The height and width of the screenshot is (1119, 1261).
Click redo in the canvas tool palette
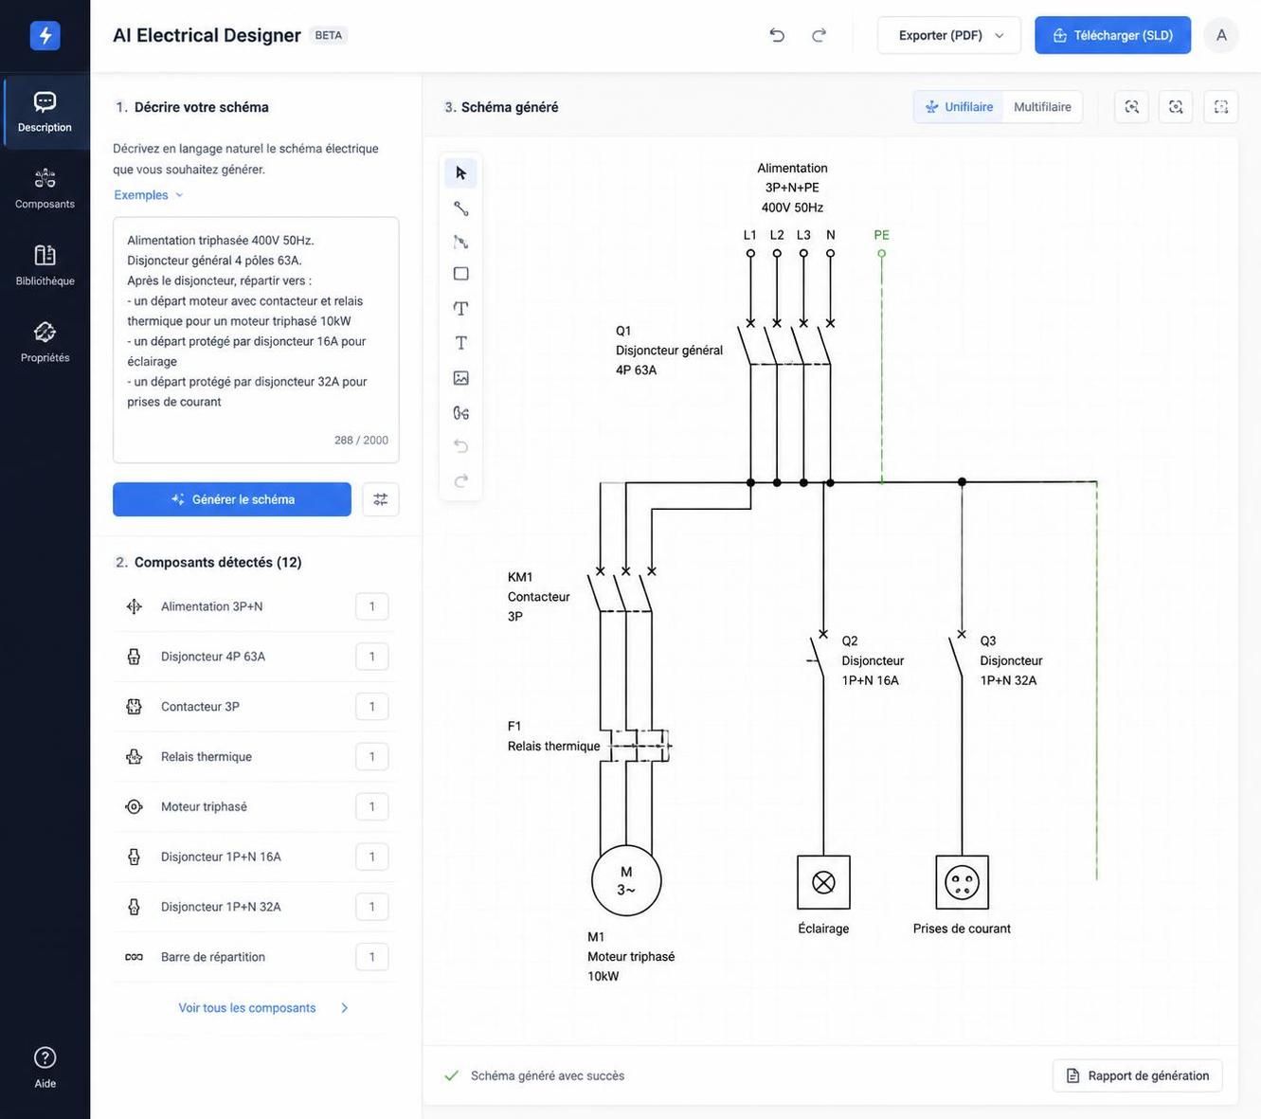460,480
